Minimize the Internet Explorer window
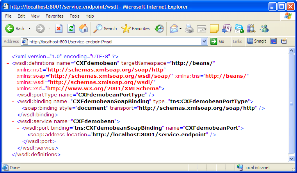 coord(272,7)
